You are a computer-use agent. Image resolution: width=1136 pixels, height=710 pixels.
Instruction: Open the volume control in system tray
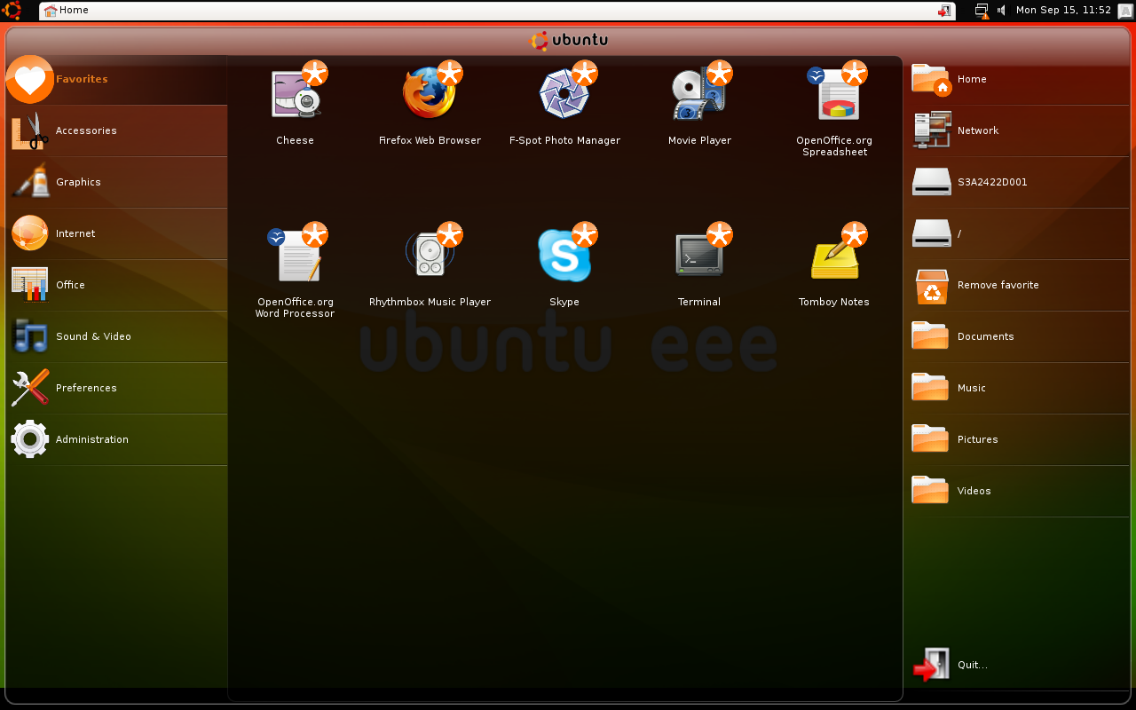[x=1002, y=11]
